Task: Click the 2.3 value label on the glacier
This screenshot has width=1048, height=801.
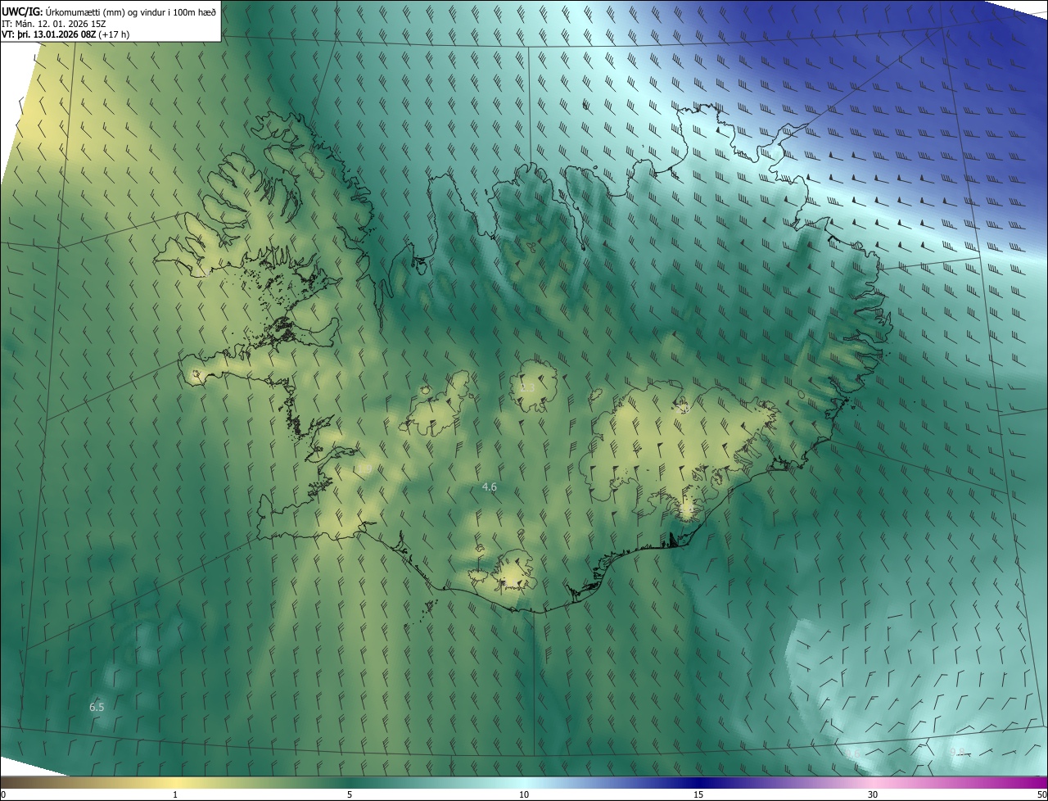Action: [527, 387]
